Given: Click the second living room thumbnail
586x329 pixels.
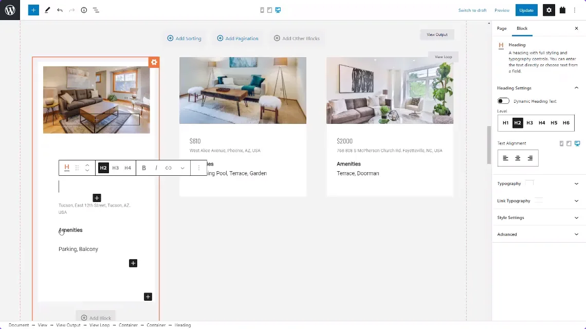Looking at the screenshot, I should coord(243,90).
